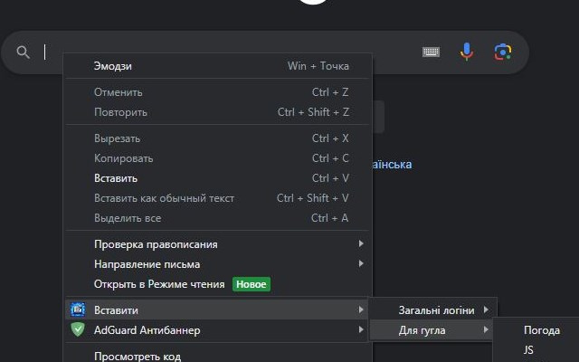The width and height of the screenshot is (579, 362).
Task: Click the green Новое badge
Action: (x=252, y=284)
